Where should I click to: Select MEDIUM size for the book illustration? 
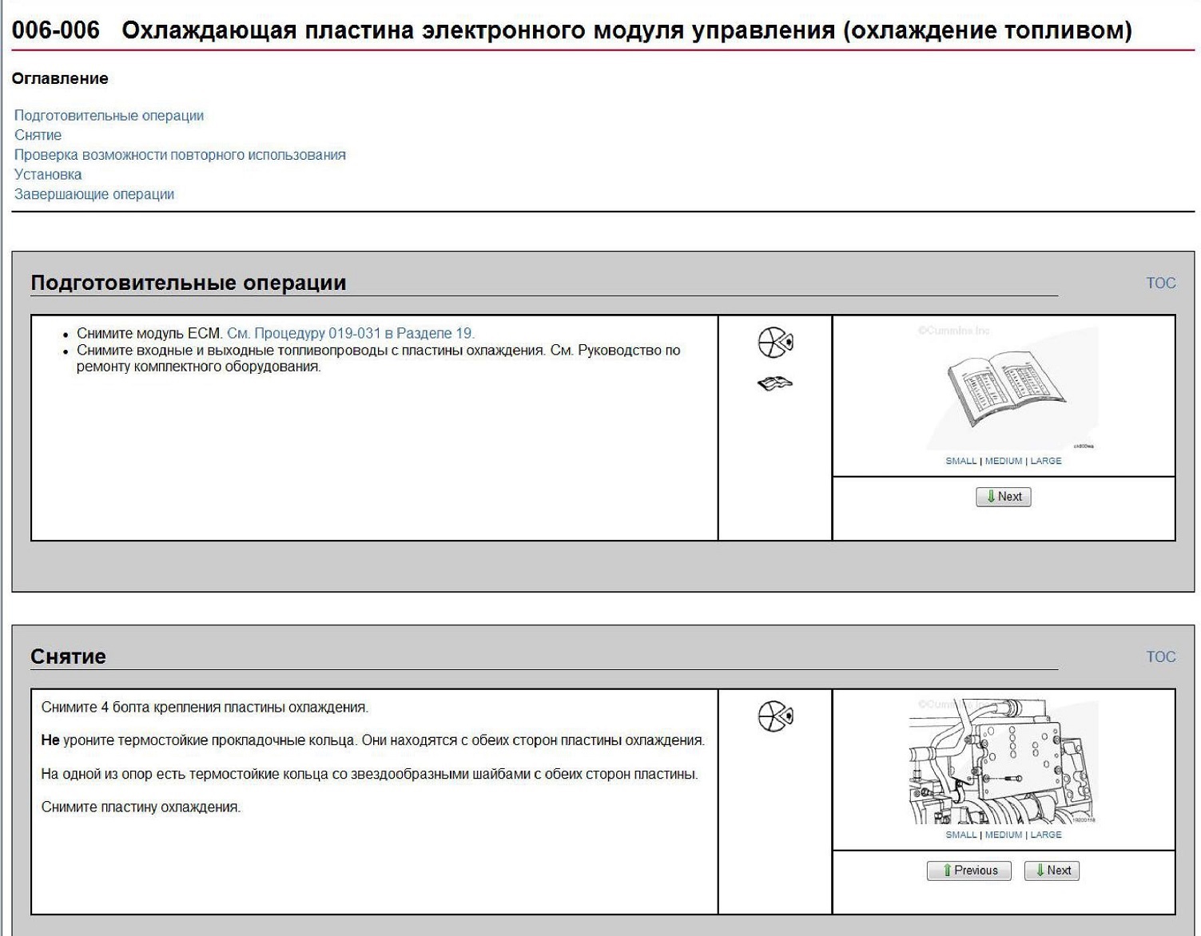click(x=1004, y=461)
